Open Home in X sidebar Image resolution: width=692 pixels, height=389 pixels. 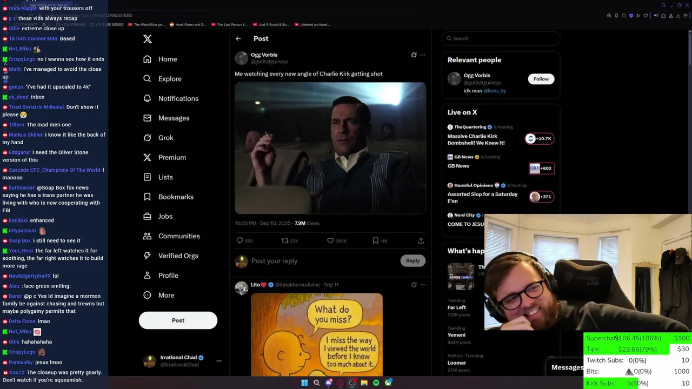tap(160, 59)
